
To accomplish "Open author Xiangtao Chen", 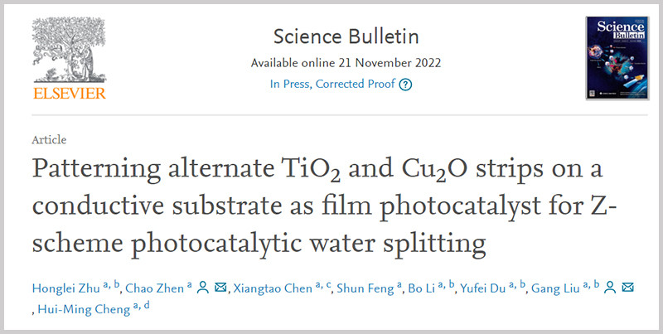I will pyautogui.click(x=273, y=288).
